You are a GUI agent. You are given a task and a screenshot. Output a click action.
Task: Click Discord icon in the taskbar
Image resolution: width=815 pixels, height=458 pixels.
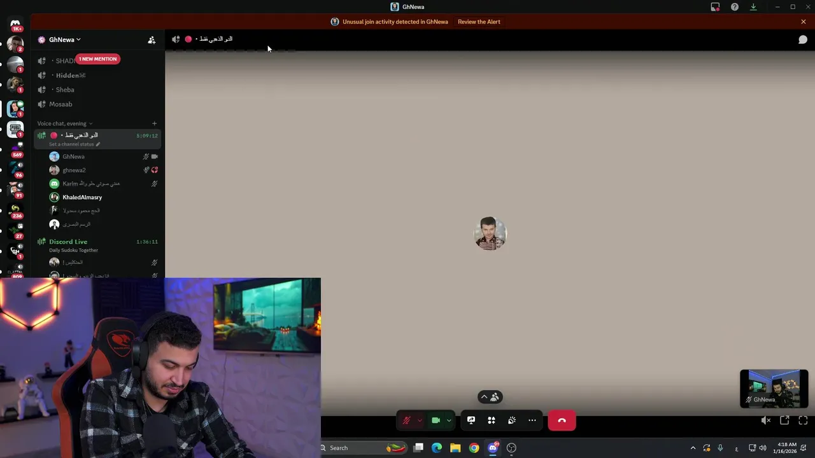pyautogui.click(x=493, y=448)
